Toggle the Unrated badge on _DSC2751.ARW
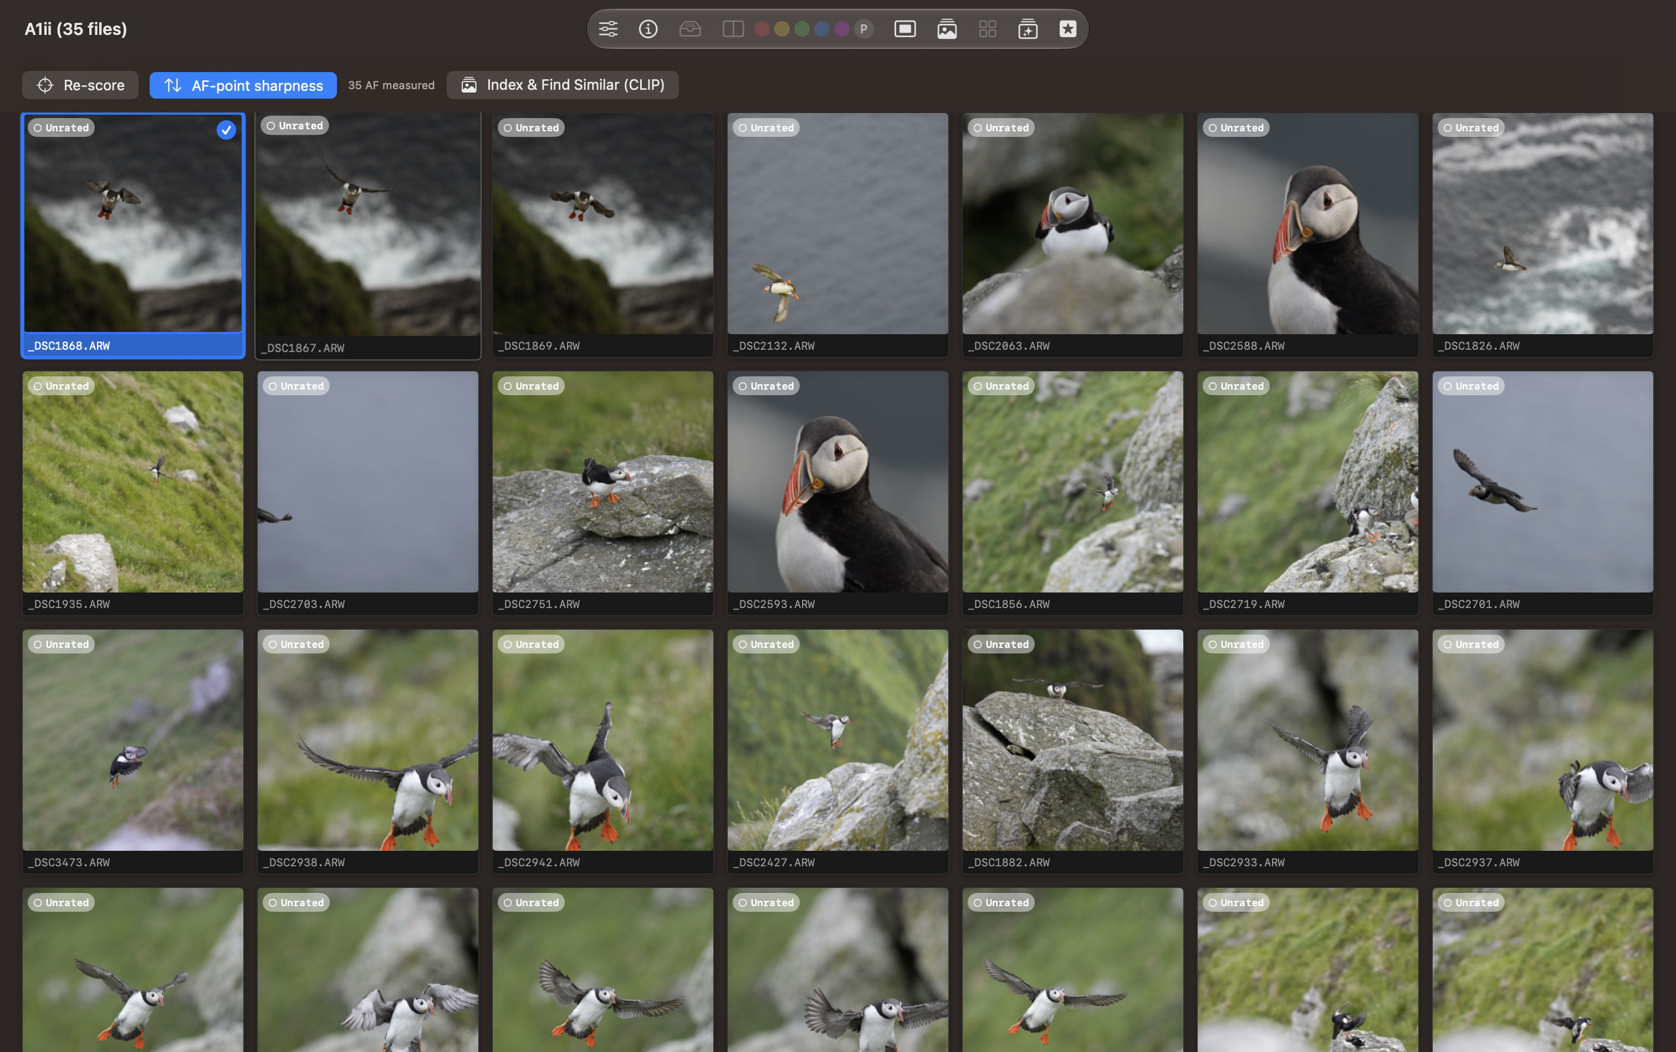Image resolution: width=1676 pixels, height=1052 pixels. (531, 386)
